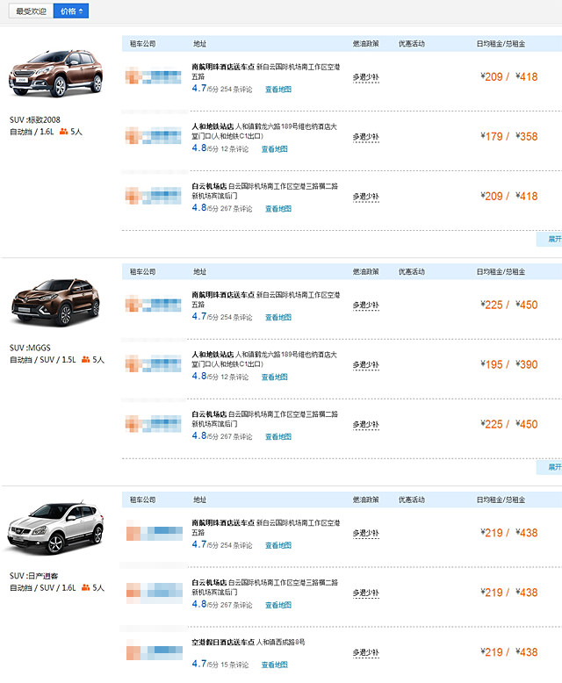Open 查看地图 for 人和地铁站店 under MGGS
The height and width of the screenshot is (683, 562).
pos(275,377)
